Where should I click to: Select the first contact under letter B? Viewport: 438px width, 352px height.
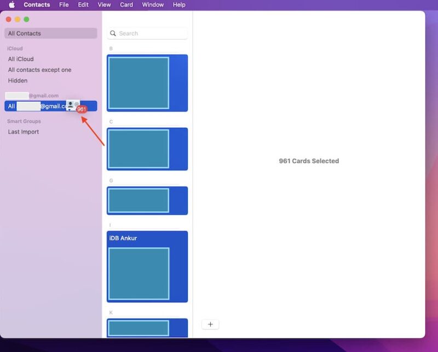[145, 82]
